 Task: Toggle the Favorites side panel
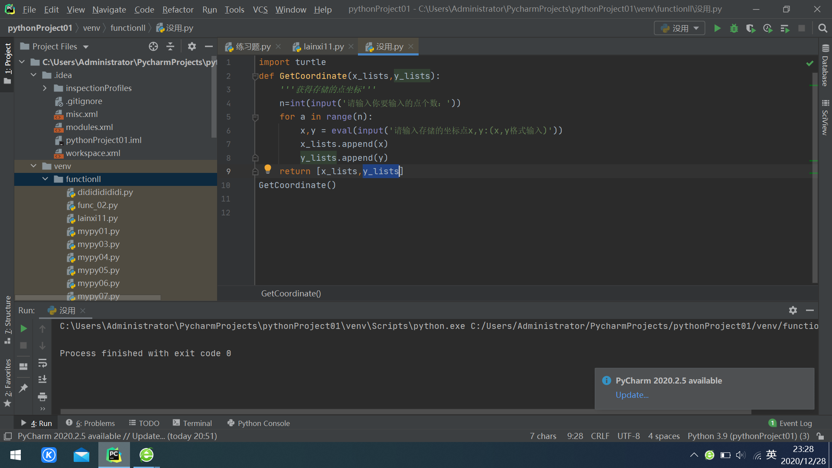click(x=7, y=383)
